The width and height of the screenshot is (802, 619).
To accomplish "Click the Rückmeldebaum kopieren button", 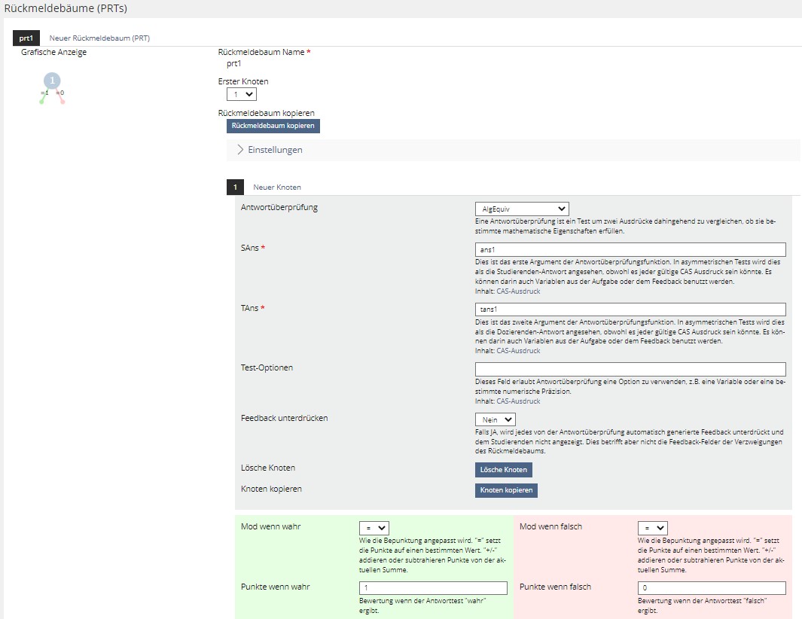I will (273, 126).
